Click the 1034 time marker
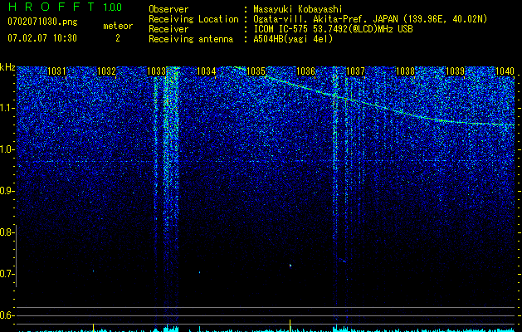This screenshot has height=332, width=522. pyautogui.click(x=206, y=71)
